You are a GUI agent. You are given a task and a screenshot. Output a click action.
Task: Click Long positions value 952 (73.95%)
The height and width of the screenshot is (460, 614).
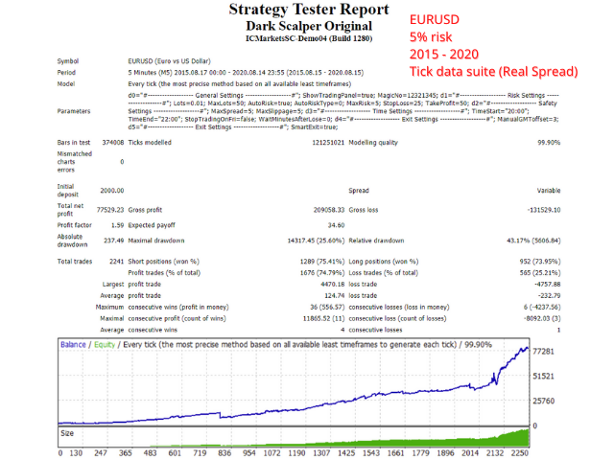pos(541,262)
